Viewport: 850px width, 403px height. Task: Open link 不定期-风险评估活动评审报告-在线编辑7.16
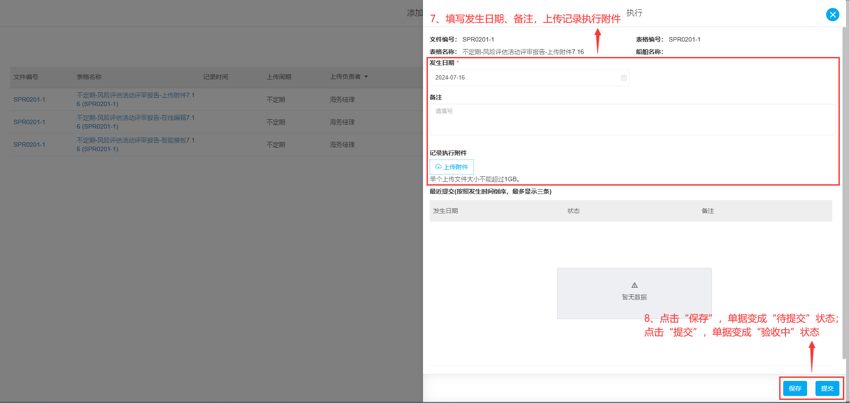[135, 122]
